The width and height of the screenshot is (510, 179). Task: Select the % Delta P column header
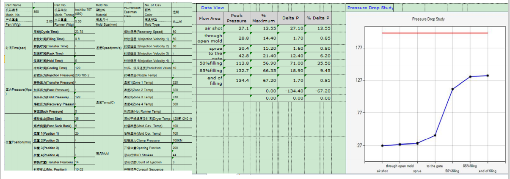[x=318, y=18]
